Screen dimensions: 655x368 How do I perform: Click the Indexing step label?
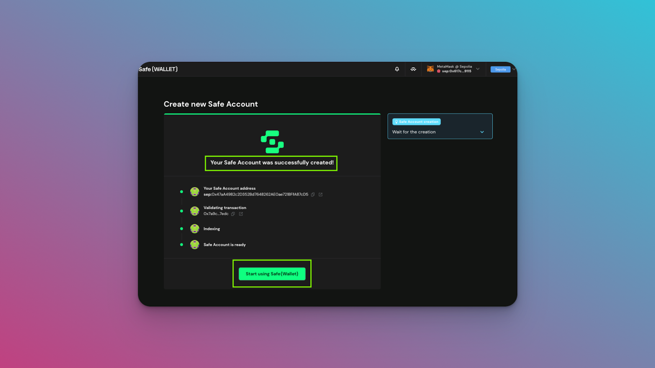[212, 229]
